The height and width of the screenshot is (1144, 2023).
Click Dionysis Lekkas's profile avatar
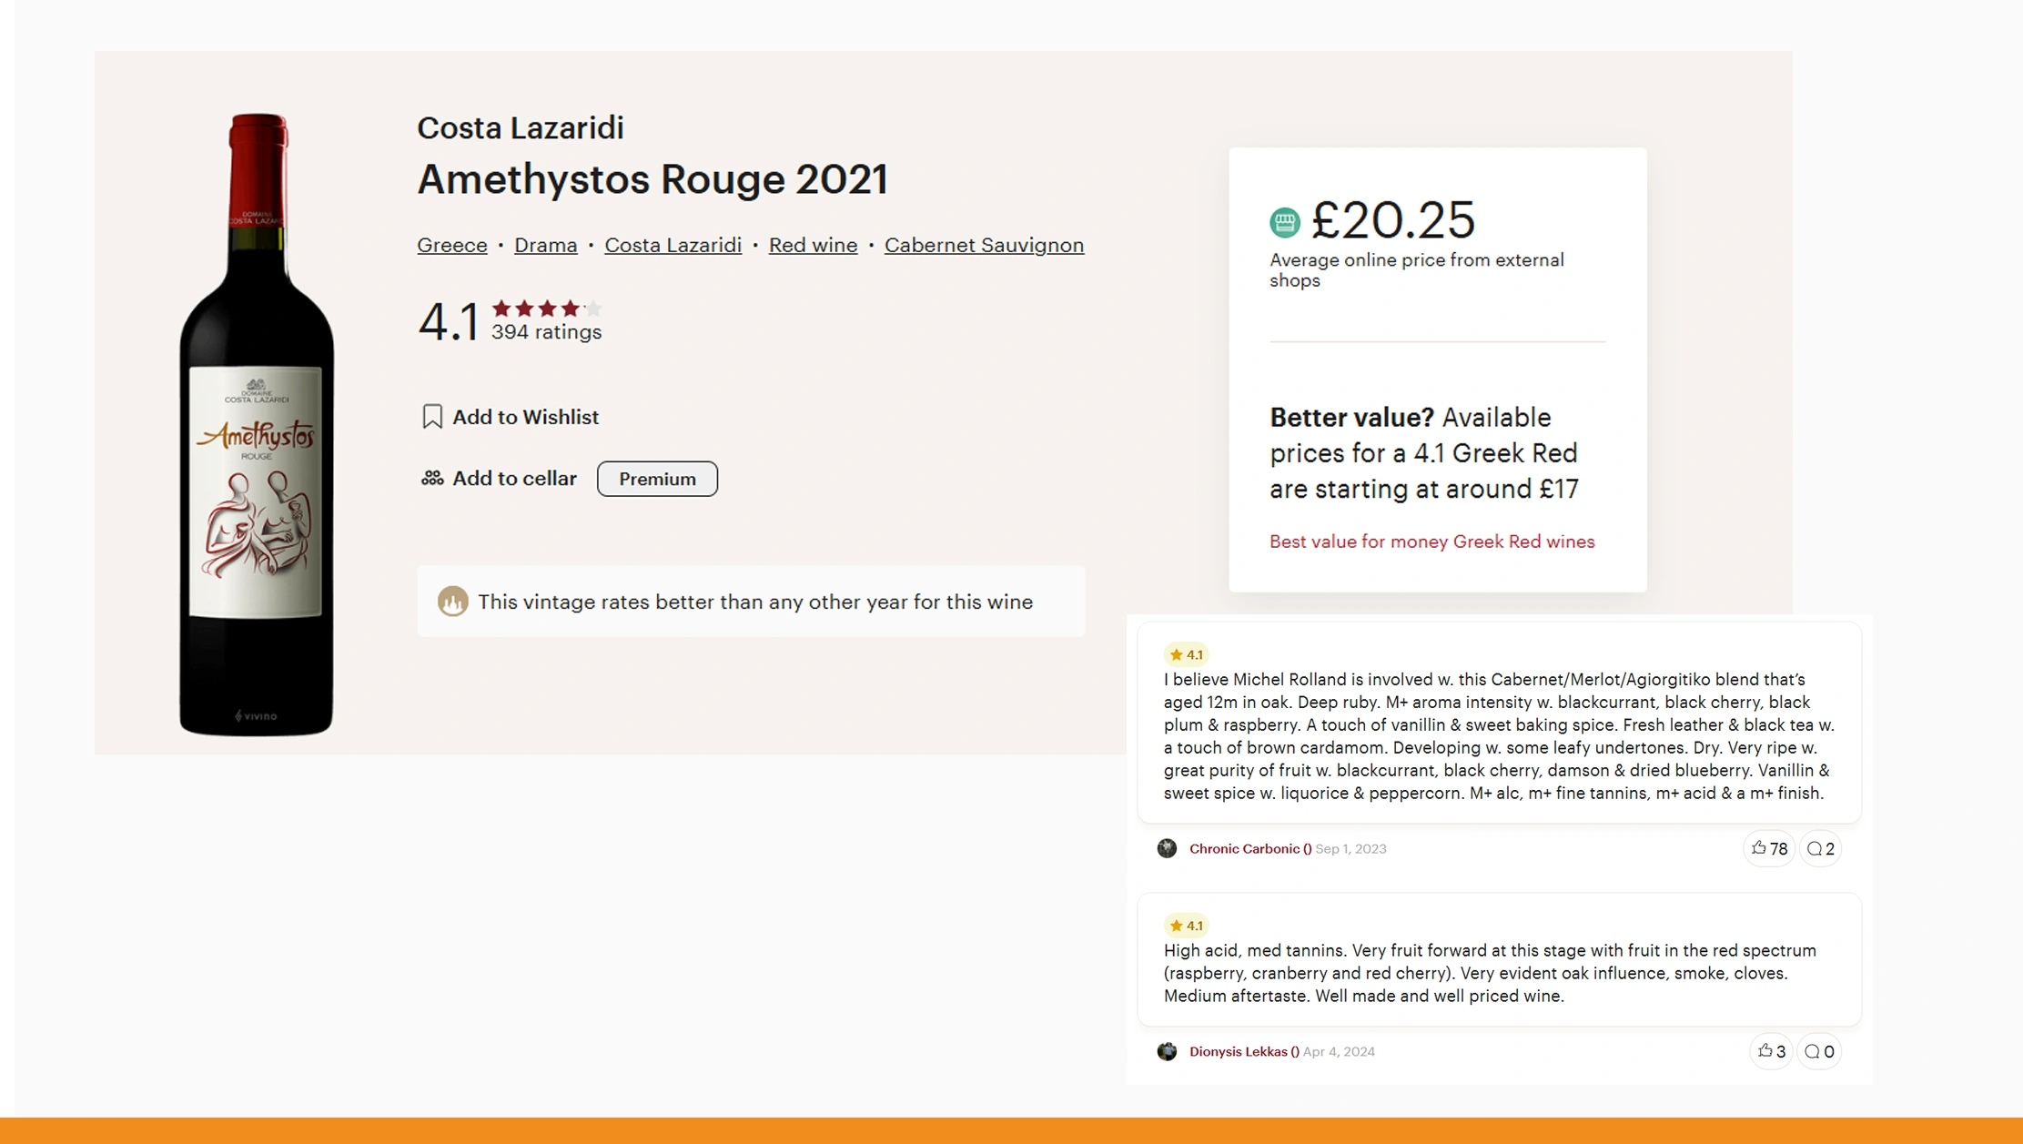pos(1167,1051)
